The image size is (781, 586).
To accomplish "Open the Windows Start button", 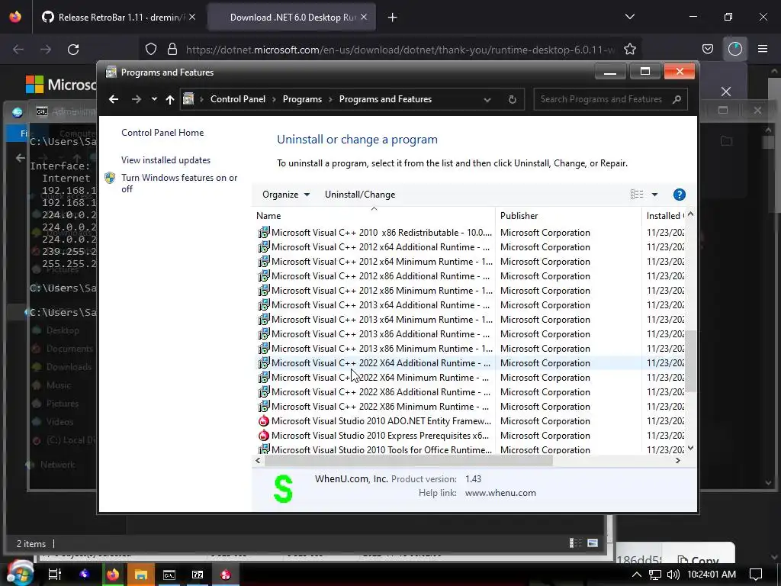I will click(x=19, y=573).
